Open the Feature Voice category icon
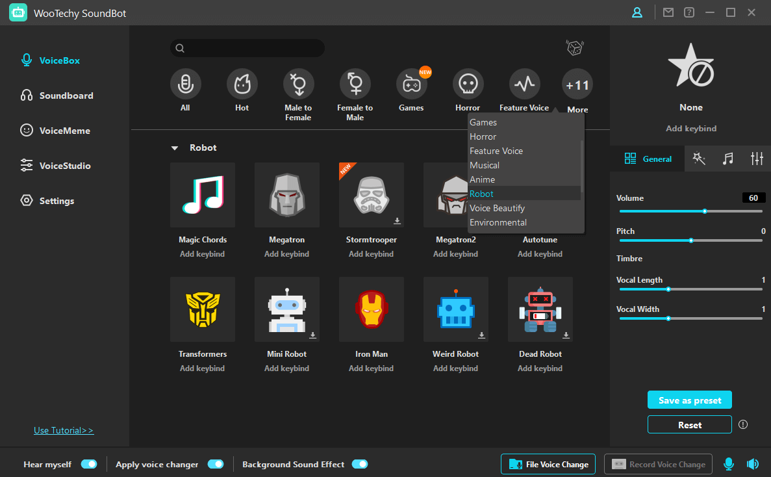Viewport: 771px width, 477px height. click(x=525, y=84)
